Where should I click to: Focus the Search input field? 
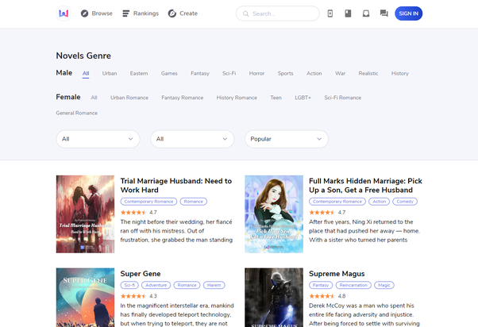(278, 13)
